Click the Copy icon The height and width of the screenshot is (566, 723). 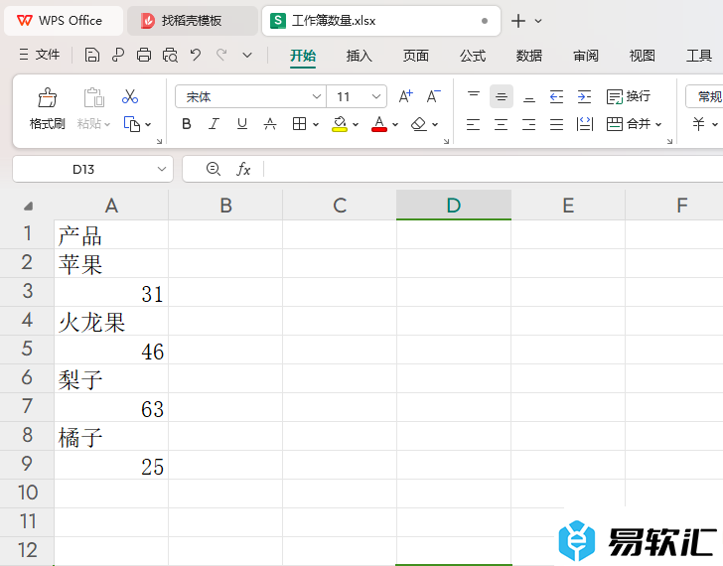[132, 124]
